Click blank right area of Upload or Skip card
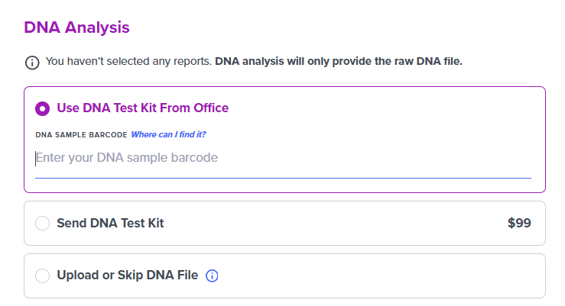The image size is (565, 306). 398,275
